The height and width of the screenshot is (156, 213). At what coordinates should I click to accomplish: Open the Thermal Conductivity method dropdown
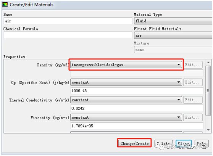pos(126,100)
